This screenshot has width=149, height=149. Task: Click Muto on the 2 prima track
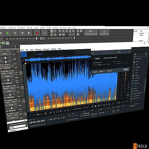[4, 74]
